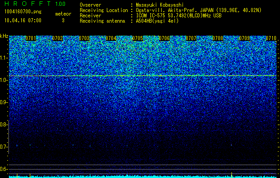Click the meteor count value 3
The image size is (280, 178).
[x=63, y=20]
